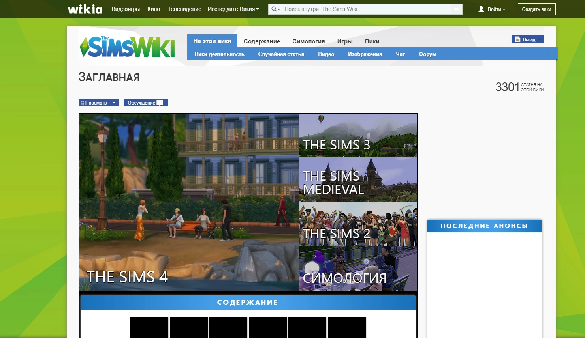This screenshot has width=585, height=338.
Task: Open The Sims 4 banner image
Action: pyautogui.click(x=189, y=202)
